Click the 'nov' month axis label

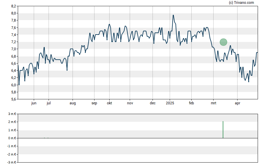tap(130, 103)
